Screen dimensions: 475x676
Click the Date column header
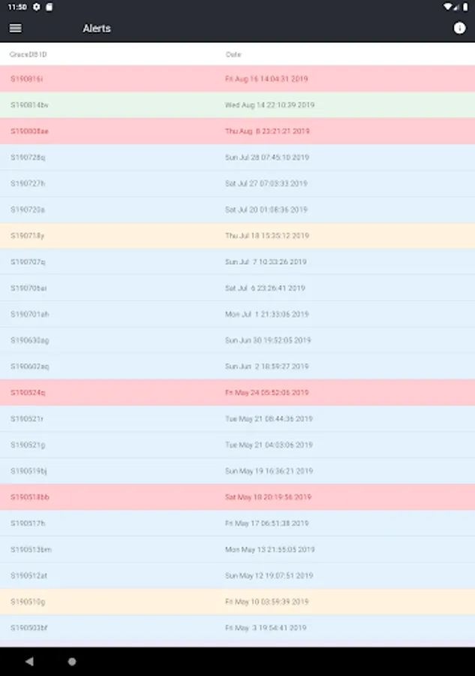coord(233,54)
